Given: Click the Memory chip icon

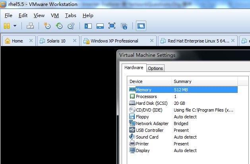Looking at the screenshot, I should pyautogui.click(x=132, y=89).
